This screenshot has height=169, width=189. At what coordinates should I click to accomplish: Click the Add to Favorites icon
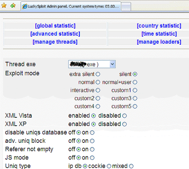(x=13, y=5)
